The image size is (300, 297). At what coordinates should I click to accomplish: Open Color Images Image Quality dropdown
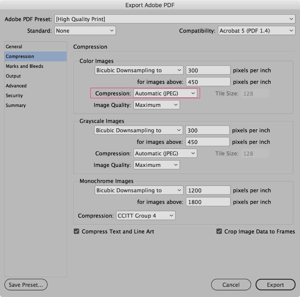(x=156, y=105)
